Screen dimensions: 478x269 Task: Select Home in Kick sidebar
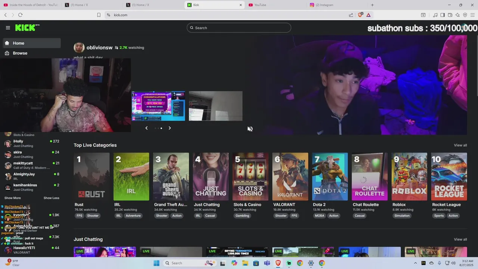[32, 43]
